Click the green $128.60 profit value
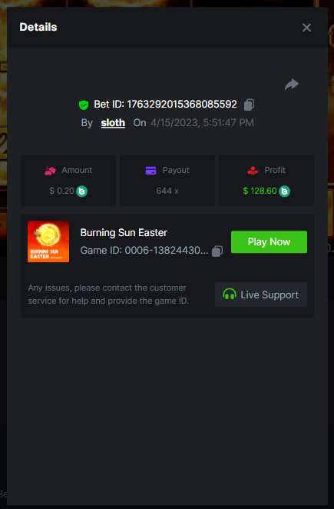Image resolution: width=334 pixels, height=509 pixels. 260,191
